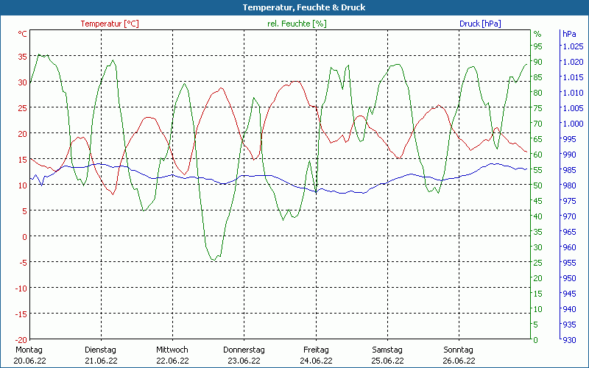The height and width of the screenshot is (368, 589).
Task: Click the '°C' unit label on the temperature axis
Action: tap(23, 34)
